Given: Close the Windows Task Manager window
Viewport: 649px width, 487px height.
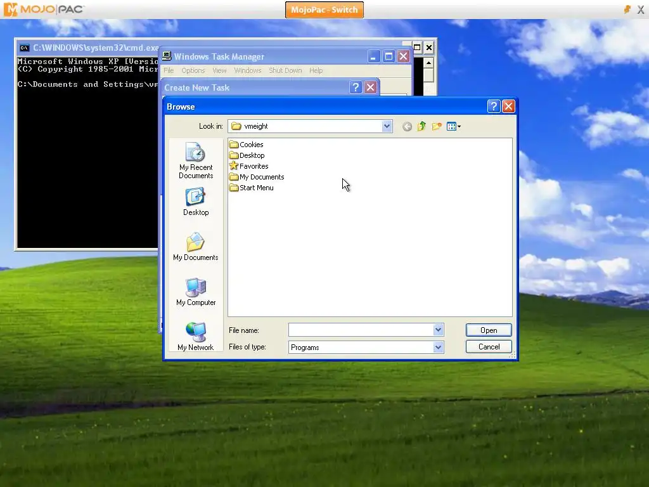Looking at the screenshot, I should [x=404, y=56].
